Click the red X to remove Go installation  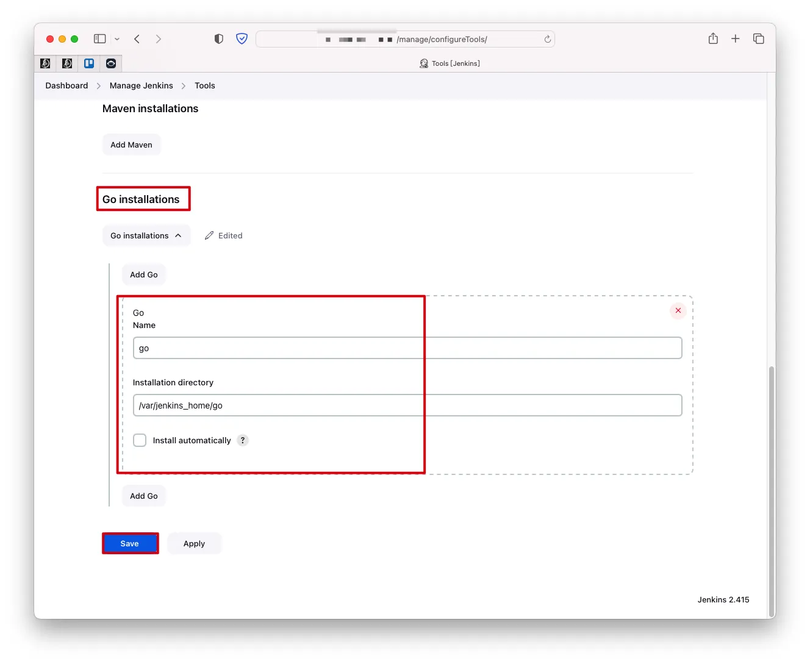(x=678, y=311)
